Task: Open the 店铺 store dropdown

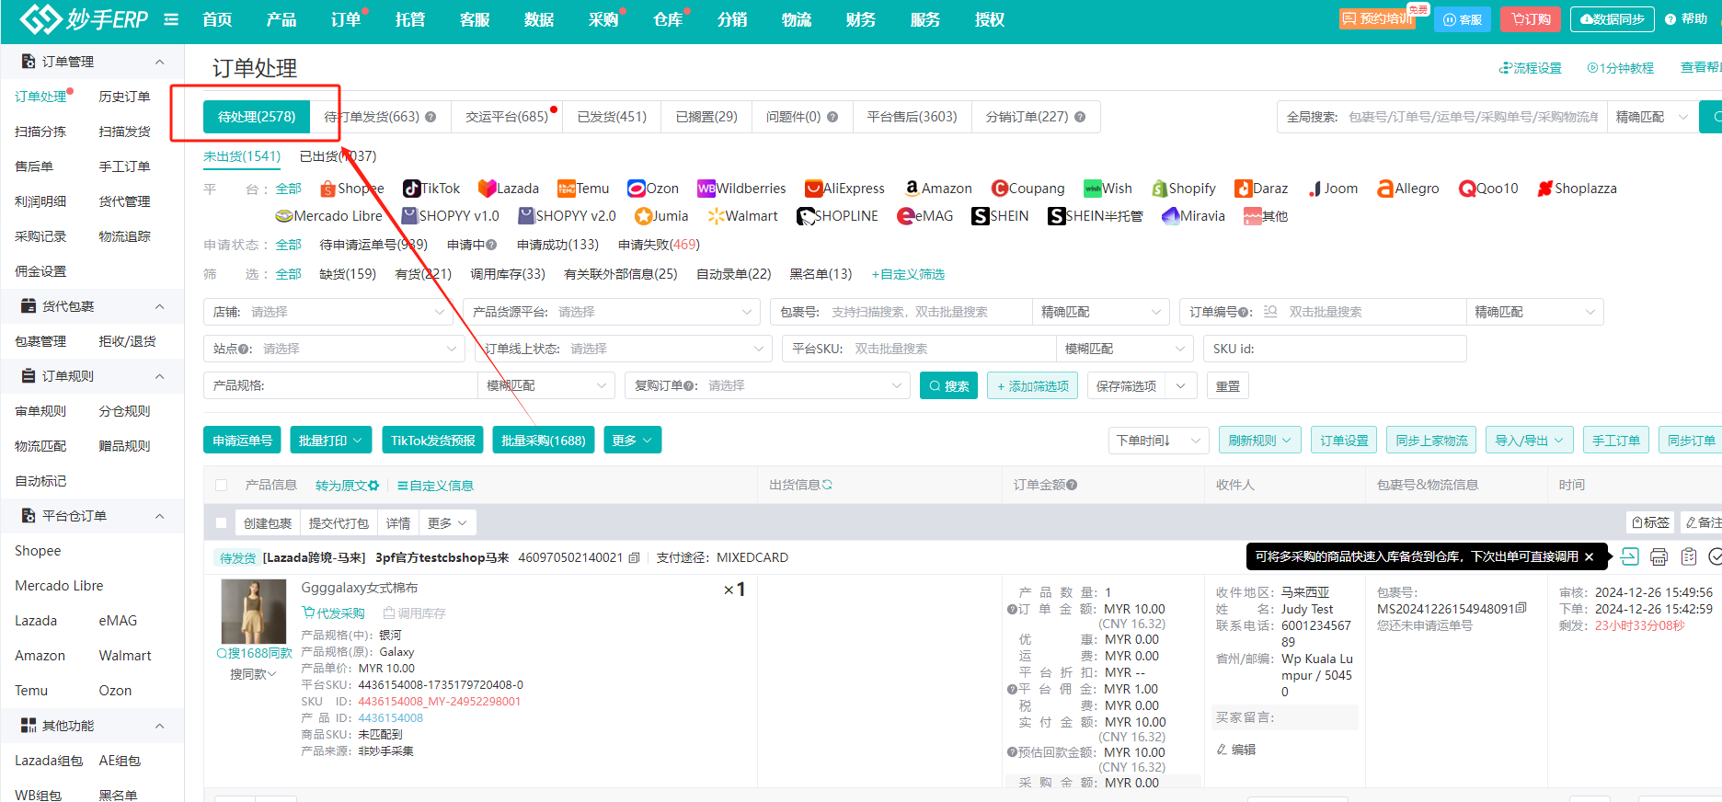Action: (328, 312)
